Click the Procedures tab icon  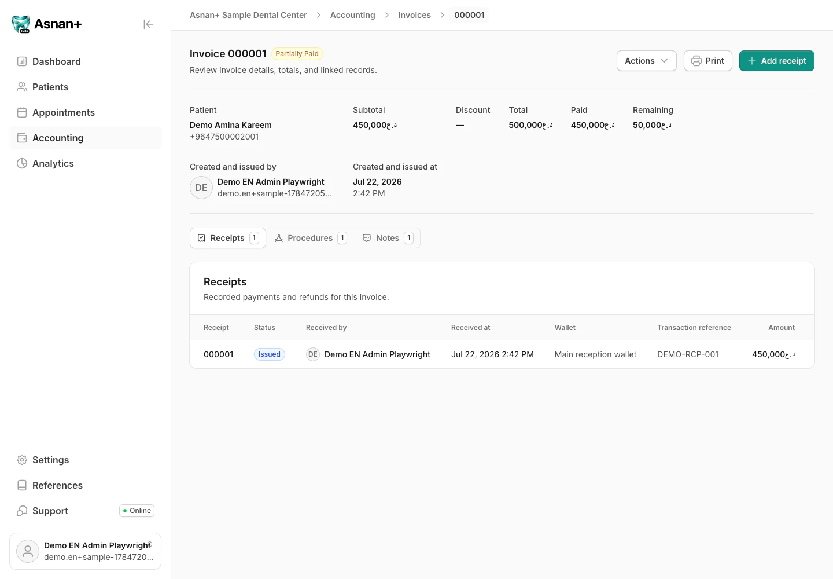click(279, 238)
